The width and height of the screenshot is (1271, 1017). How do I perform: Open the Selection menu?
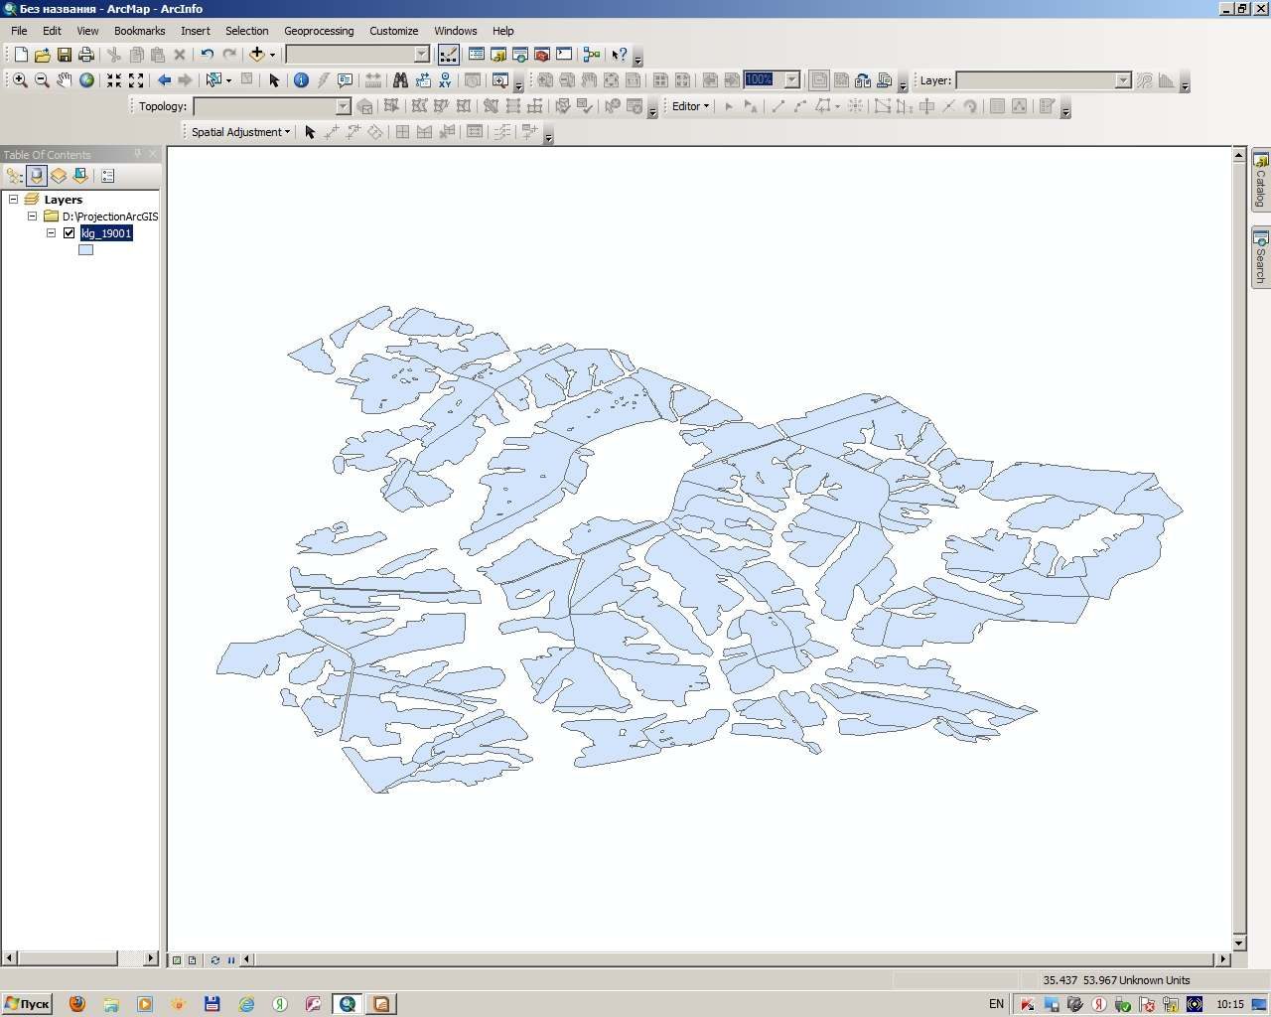point(246,31)
